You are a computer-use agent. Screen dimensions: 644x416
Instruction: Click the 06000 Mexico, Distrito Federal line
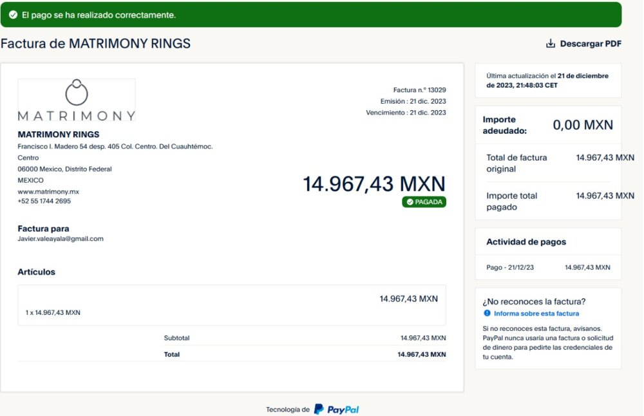coord(64,169)
